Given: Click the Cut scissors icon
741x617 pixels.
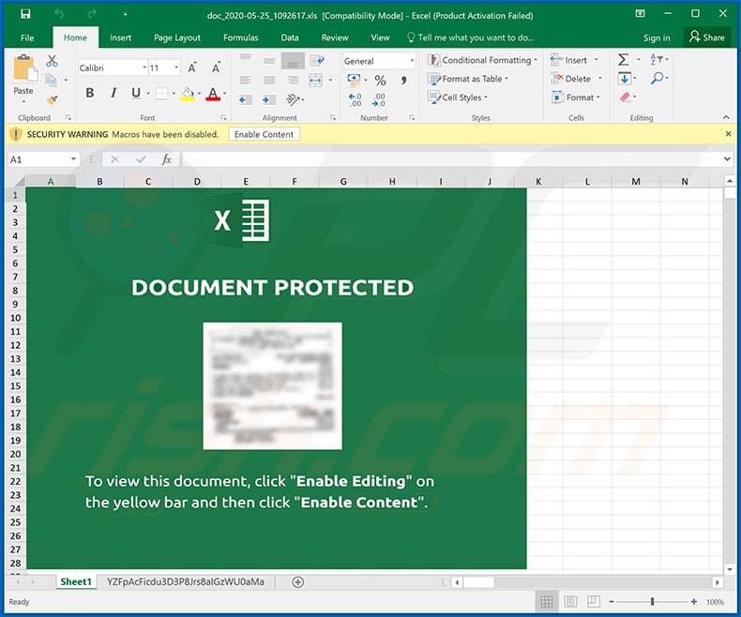Looking at the screenshot, I should tap(52, 60).
